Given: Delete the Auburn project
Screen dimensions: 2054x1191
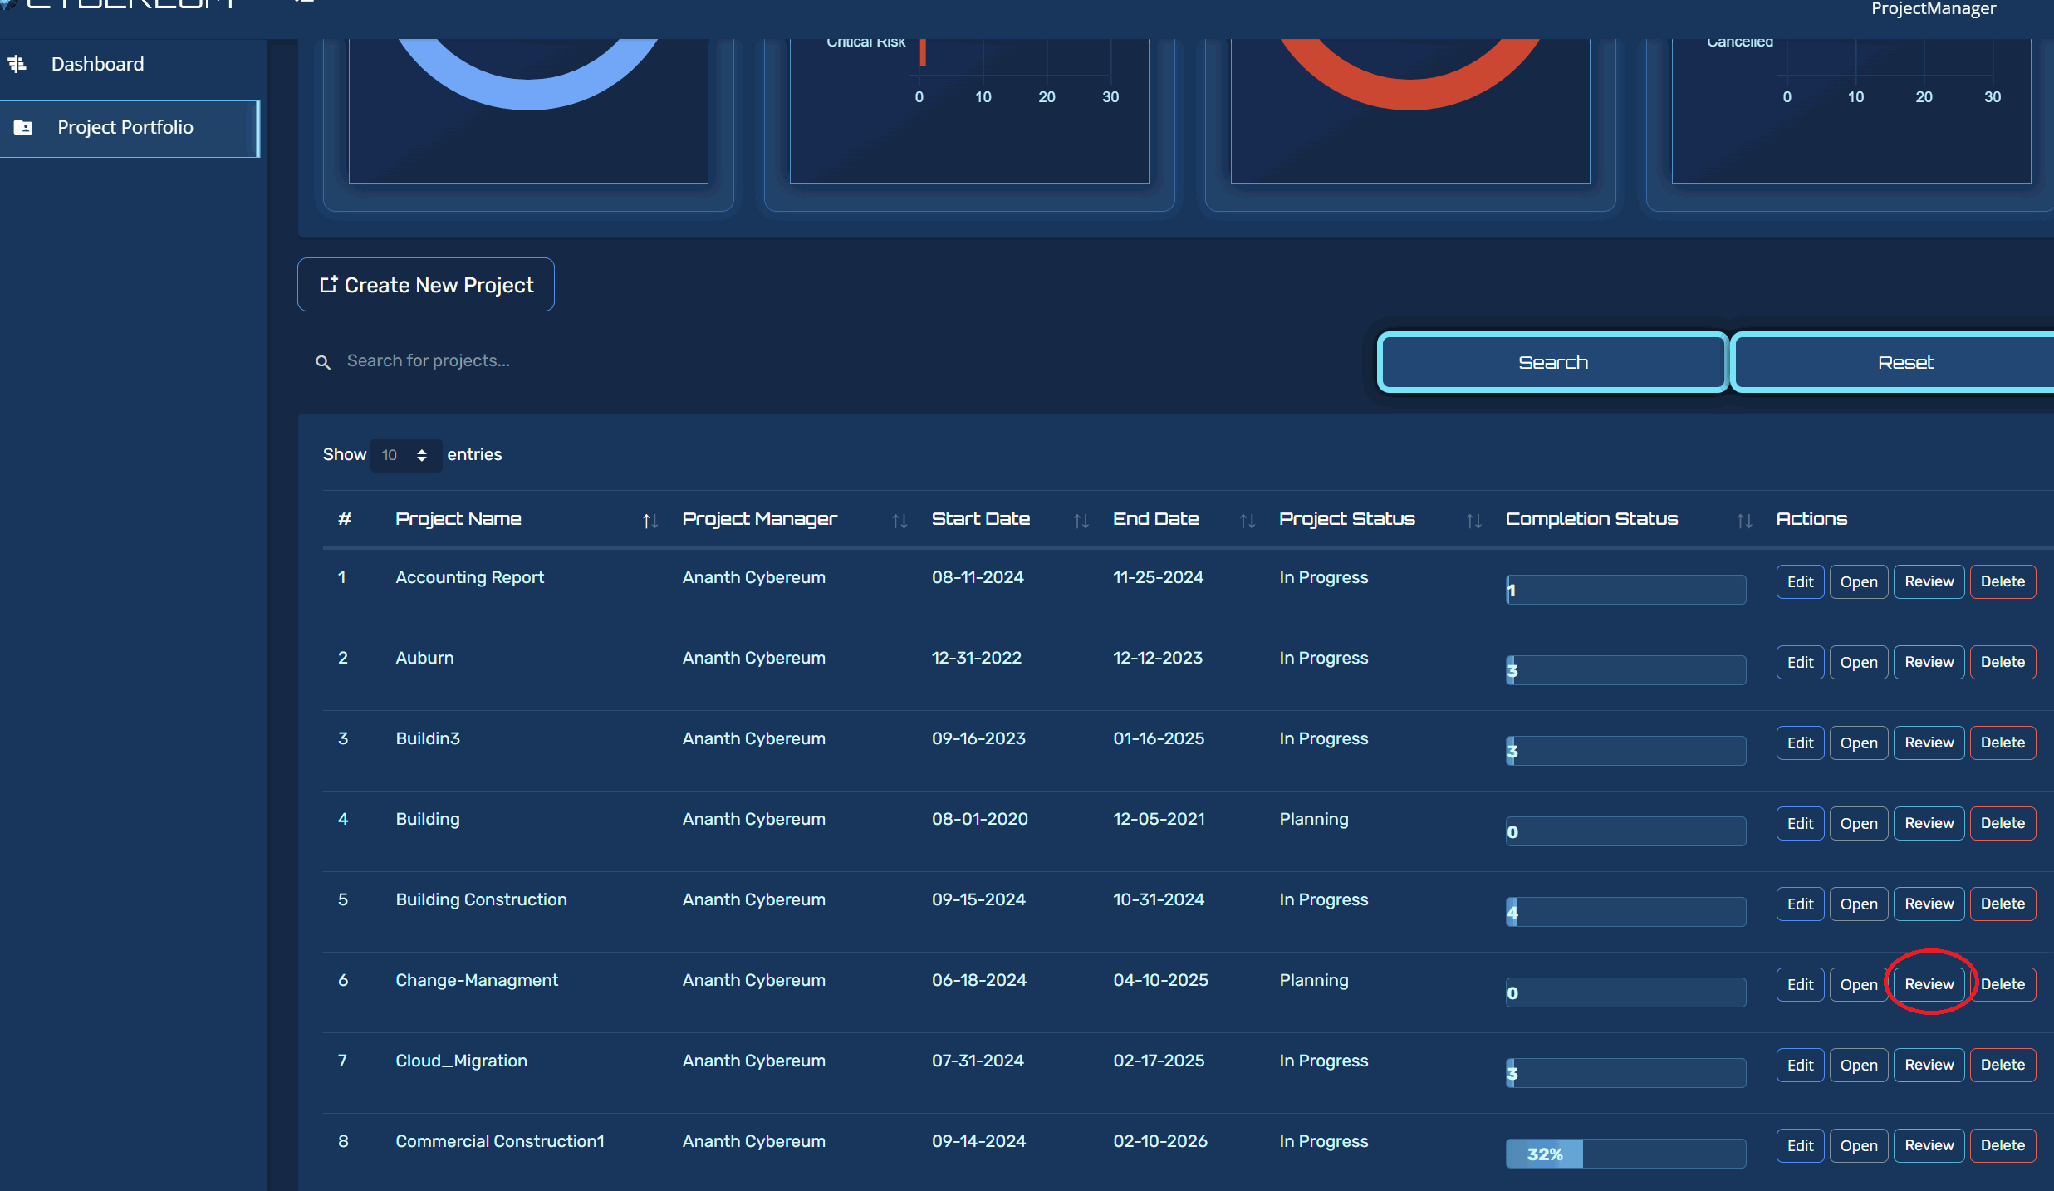Looking at the screenshot, I should click(2003, 662).
